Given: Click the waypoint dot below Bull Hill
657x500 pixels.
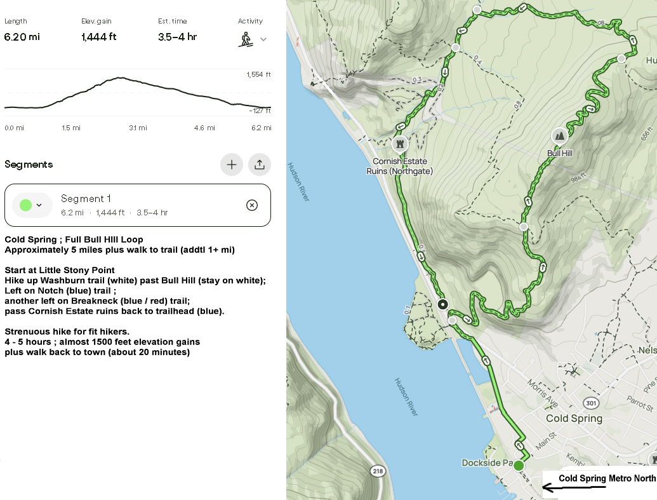Looking at the screenshot, I should (523, 226).
